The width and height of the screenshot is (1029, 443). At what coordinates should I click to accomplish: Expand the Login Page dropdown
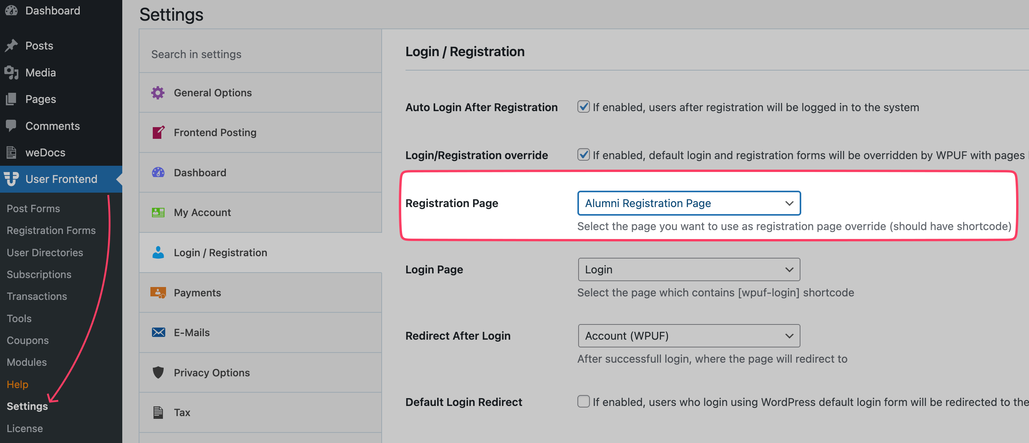[689, 269]
